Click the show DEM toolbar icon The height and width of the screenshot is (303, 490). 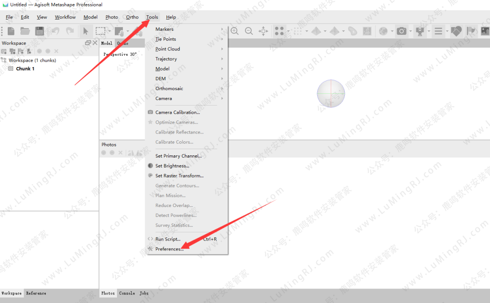tap(353, 31)
